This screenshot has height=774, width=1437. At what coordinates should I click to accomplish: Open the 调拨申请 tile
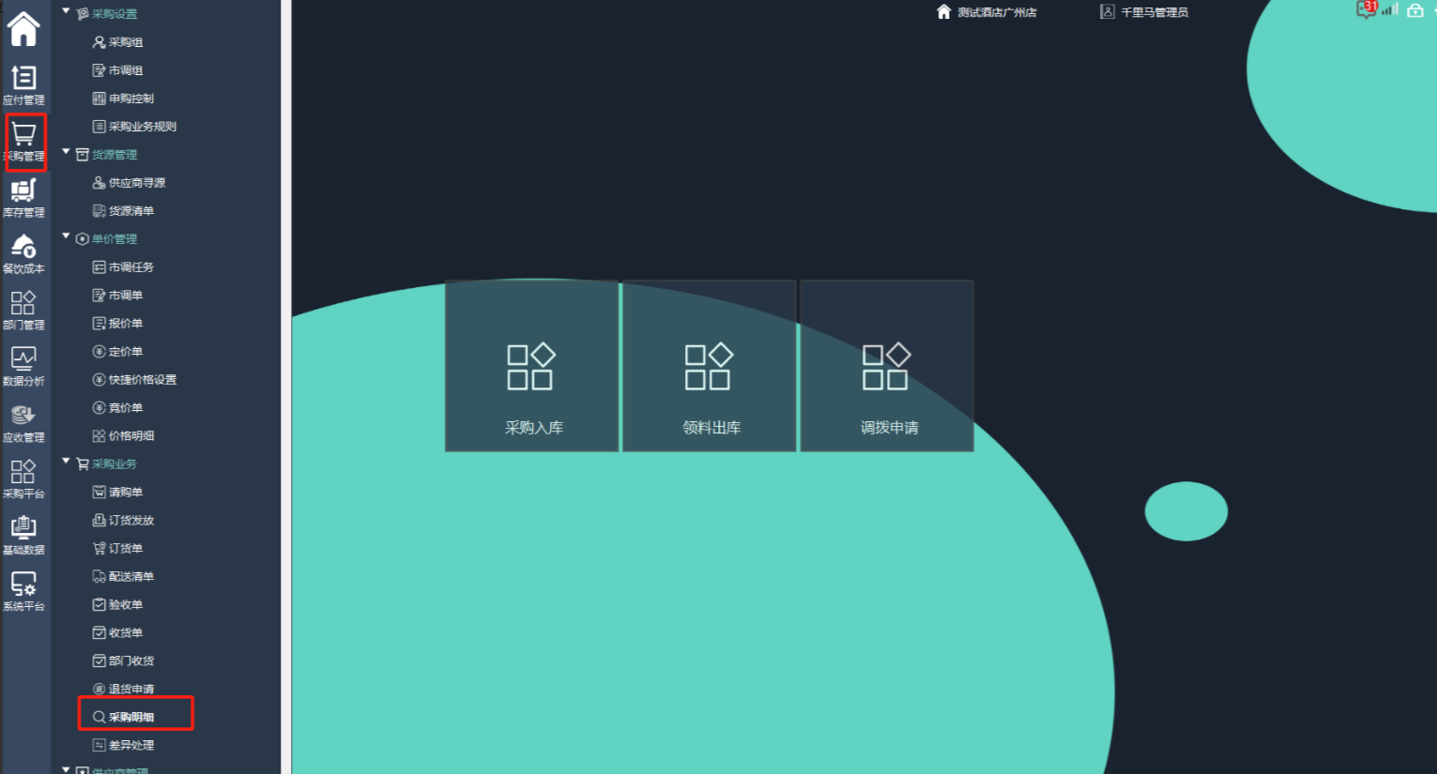pos(887,366)
